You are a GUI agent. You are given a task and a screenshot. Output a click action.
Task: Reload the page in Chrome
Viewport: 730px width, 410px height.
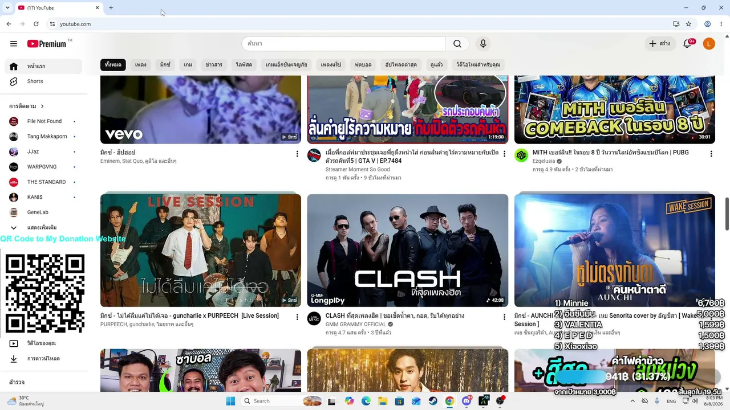(36, 24)
